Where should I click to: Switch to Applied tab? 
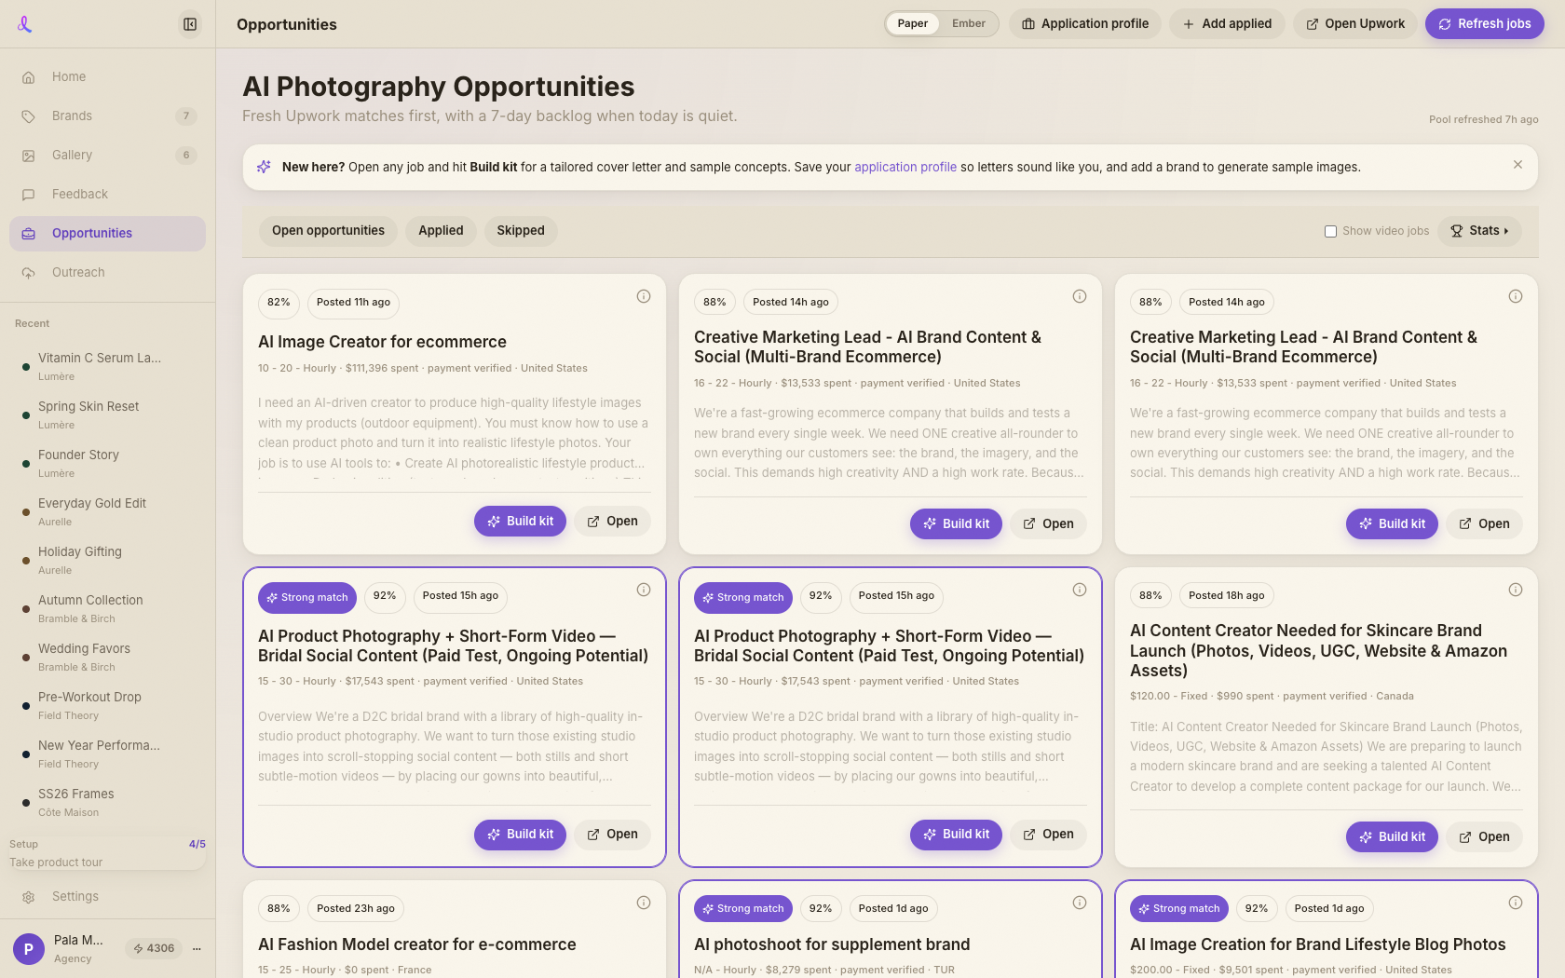441,231
